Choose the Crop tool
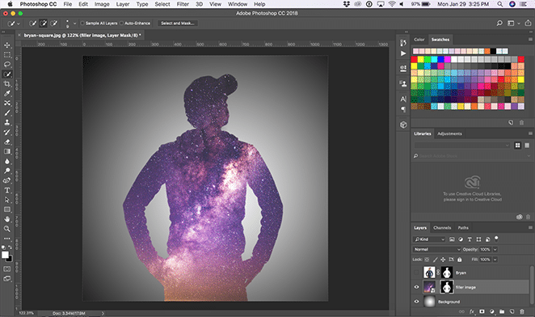Image resolution: width=535 pixels, height=317 pixels. (x=6, y=83)
